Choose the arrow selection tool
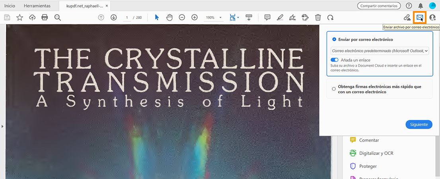This screenshot has width=440, height=179. (157, 17)
